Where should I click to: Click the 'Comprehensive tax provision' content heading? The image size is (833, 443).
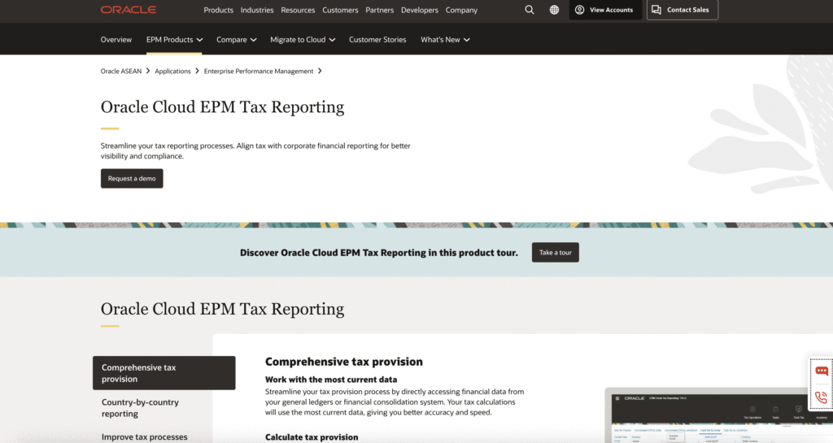click(344, 362)
